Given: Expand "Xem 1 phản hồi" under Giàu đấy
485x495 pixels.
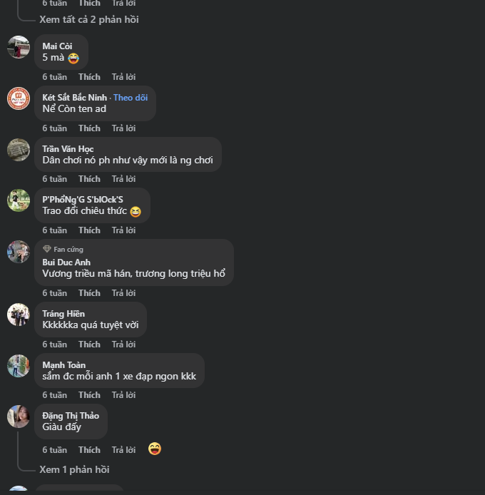Looking at the screenshot, I should 74,469.
